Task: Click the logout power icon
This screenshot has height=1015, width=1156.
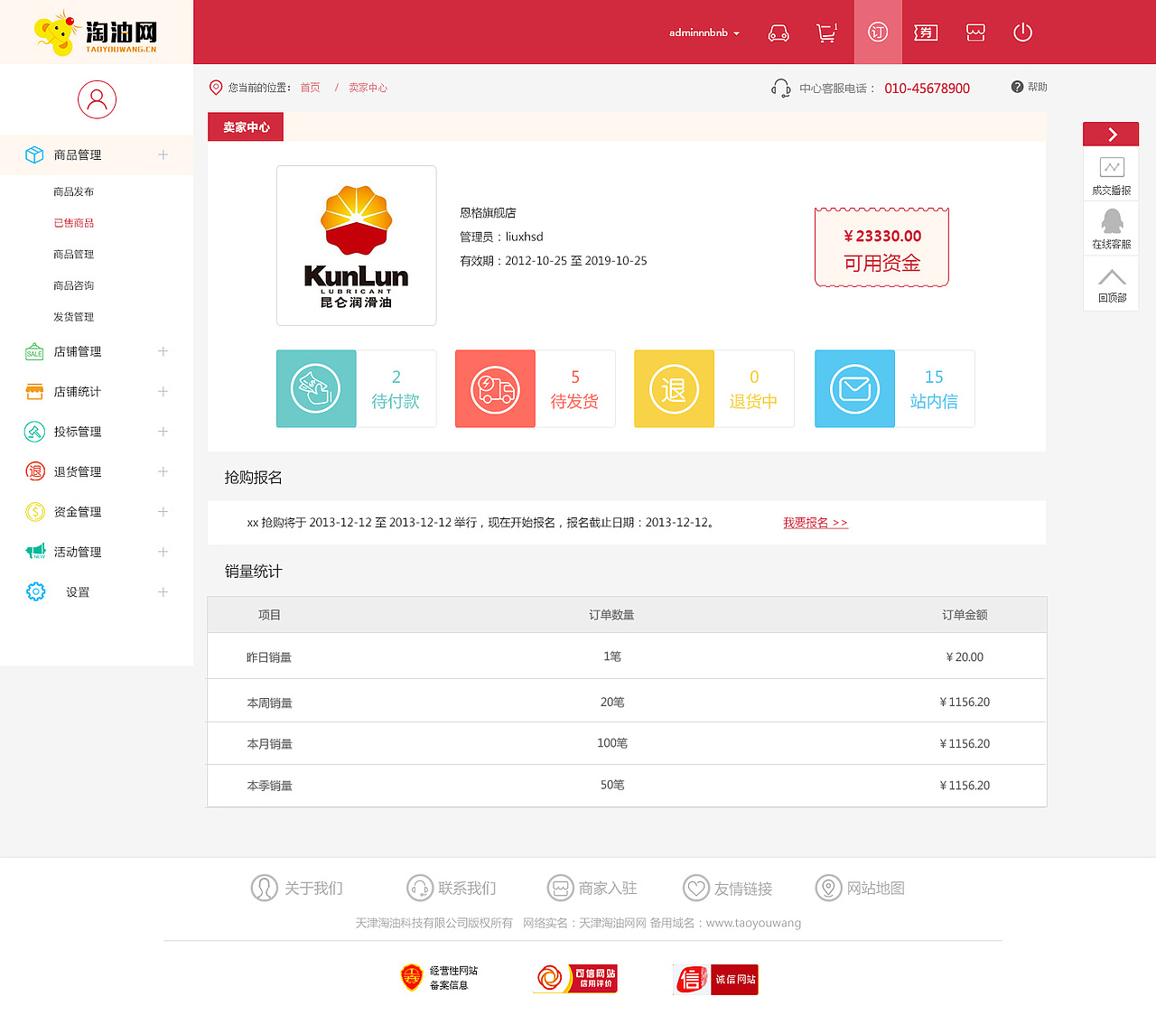Action: [x=1022, y=32]
